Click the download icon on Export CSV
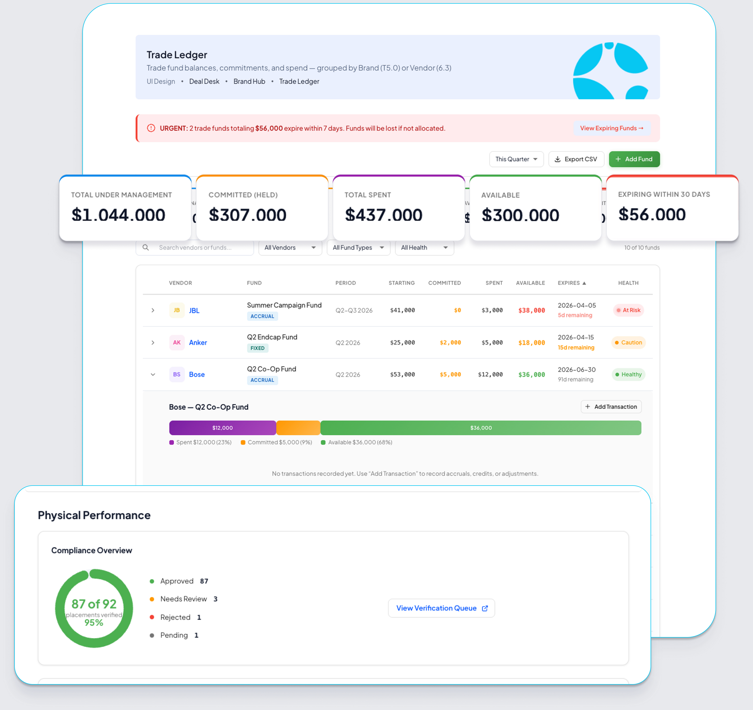753x710 pixels. click(x=558, y=159)
